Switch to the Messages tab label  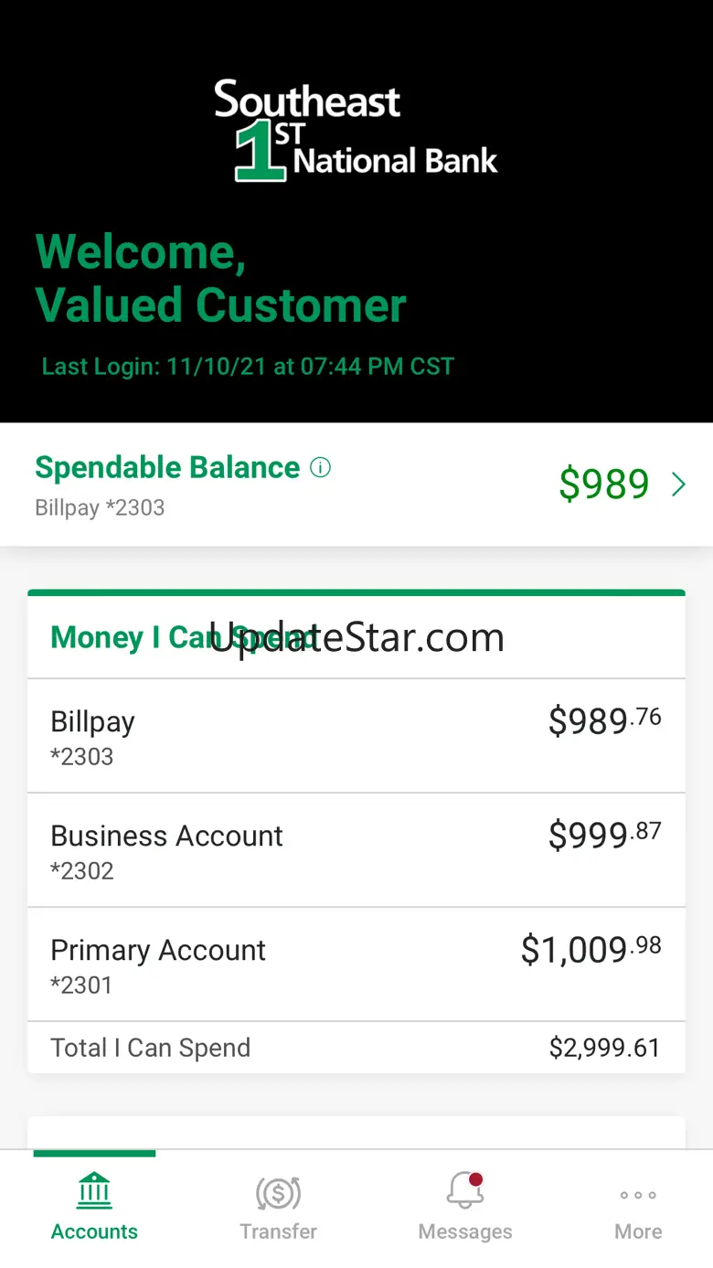pos(464,1231)
